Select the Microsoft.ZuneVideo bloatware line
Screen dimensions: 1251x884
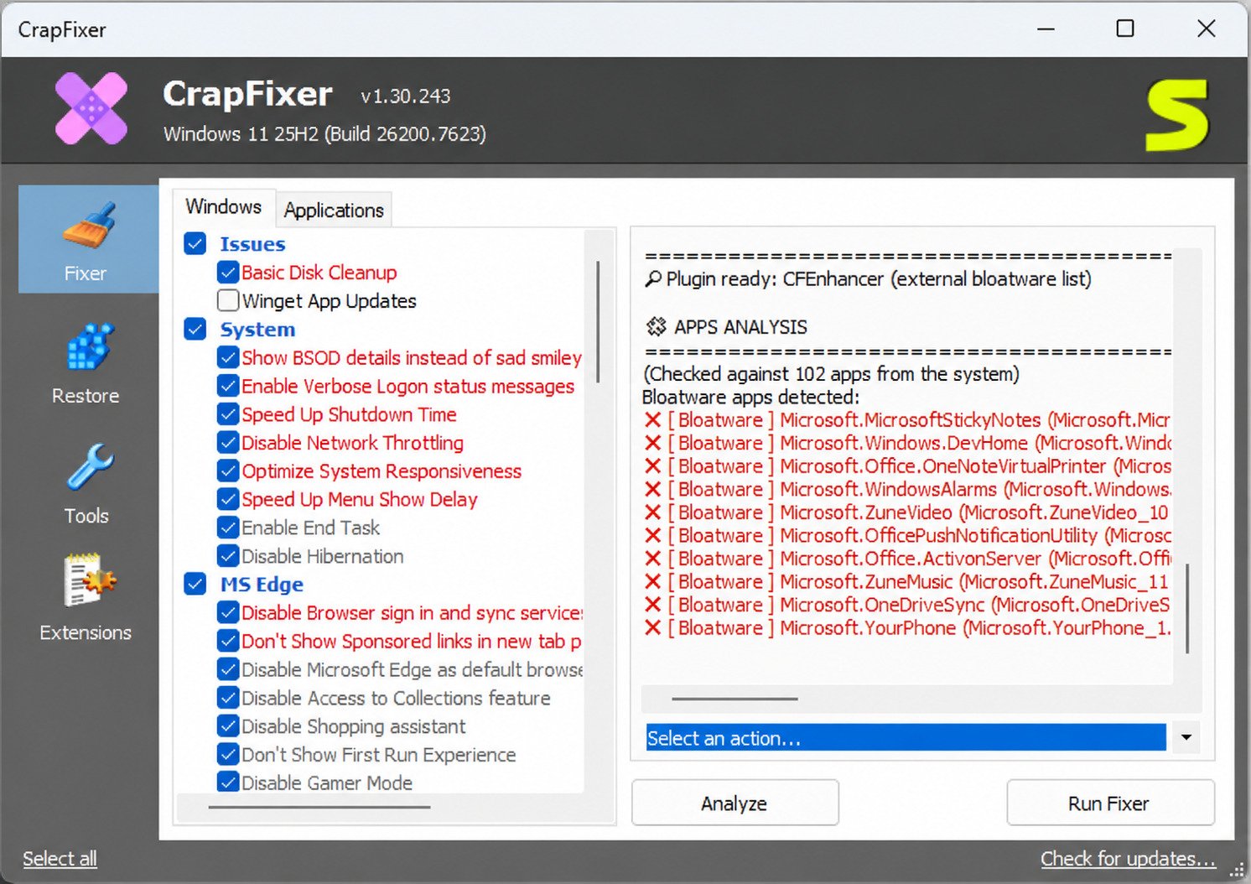coord(906,512)
